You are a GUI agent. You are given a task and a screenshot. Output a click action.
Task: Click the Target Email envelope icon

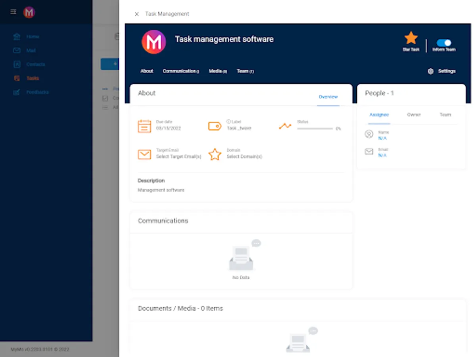pos(144,154)
